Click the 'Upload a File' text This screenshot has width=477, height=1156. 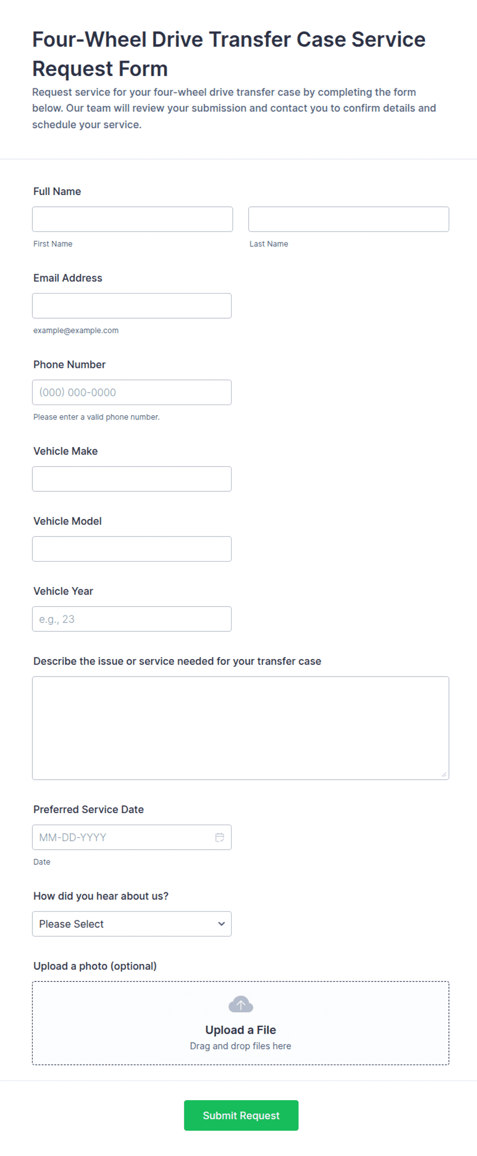[241, 1030]
